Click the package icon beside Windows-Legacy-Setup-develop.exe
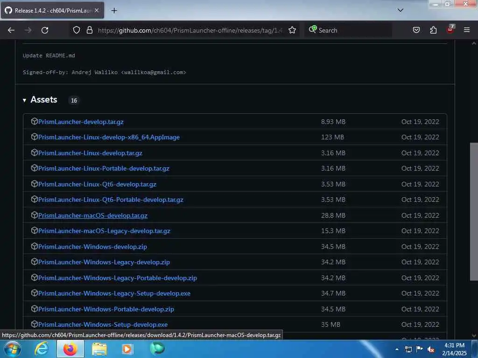 [x=34, y=293]
